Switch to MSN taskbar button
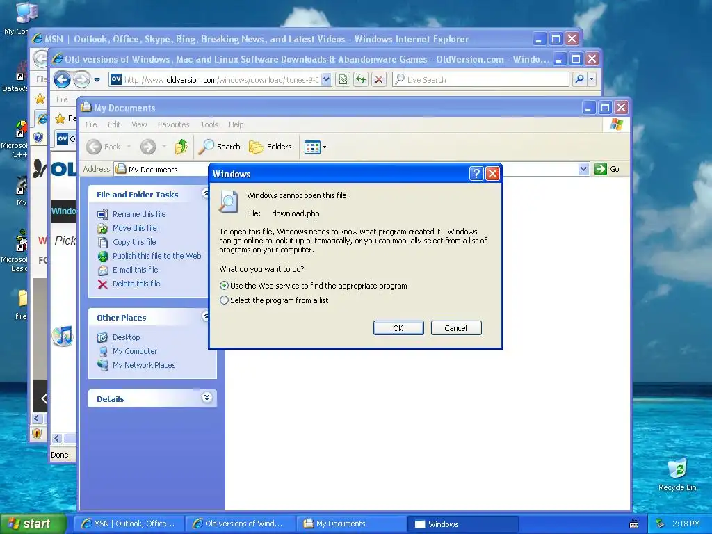The image size is (712, 534). point(129,524)
